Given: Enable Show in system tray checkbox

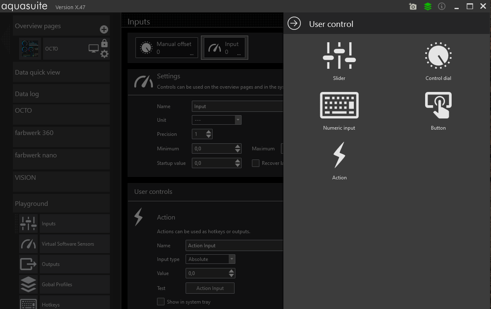Looking at the screenshot, I should click(x=161, y=302).
